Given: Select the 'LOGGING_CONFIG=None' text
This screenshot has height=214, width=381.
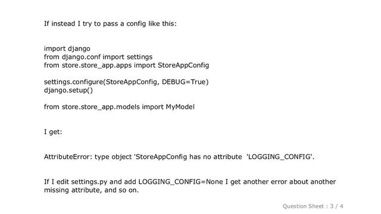Looking at the screenshot, I should point(180,182).
